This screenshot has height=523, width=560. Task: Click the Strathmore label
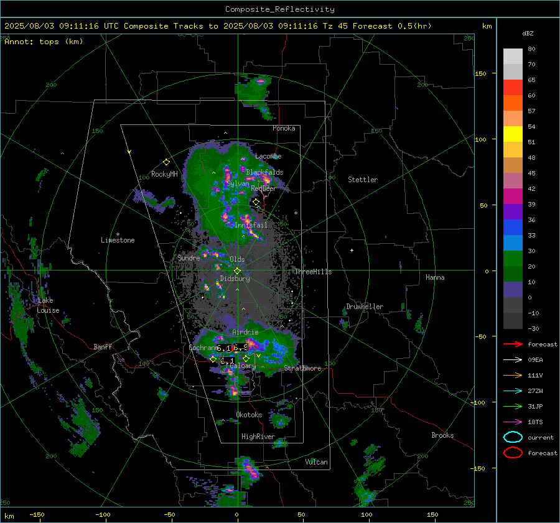click(x=303, y=368)
